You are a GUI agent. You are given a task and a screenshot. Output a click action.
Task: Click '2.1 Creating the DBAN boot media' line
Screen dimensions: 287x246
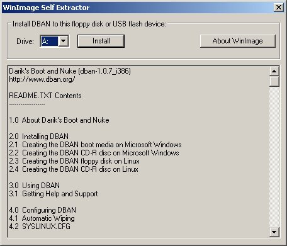pos(95,145)
